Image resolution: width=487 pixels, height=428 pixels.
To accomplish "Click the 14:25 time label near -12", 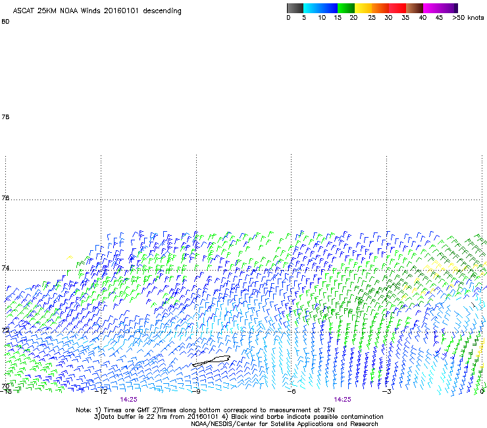I will pos(128,400).
